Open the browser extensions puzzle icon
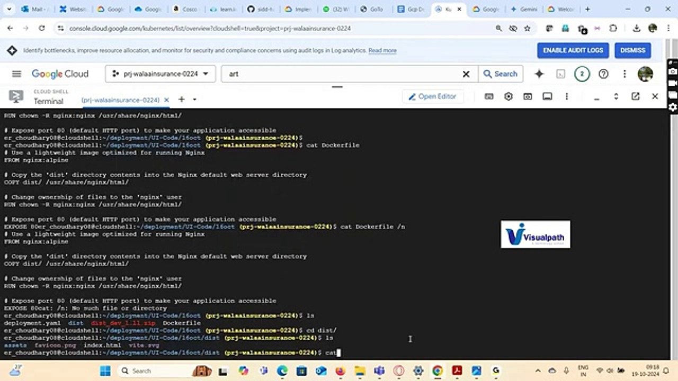The image size is (678, 381). 613,29
